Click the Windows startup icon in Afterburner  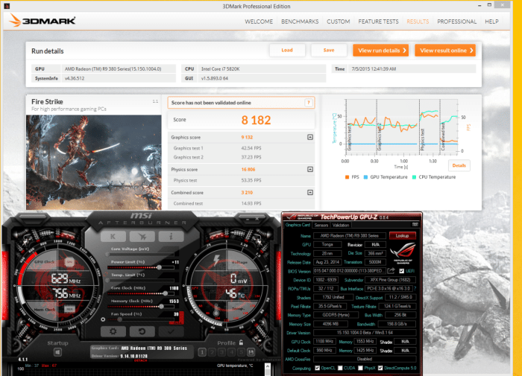[57, 352]
